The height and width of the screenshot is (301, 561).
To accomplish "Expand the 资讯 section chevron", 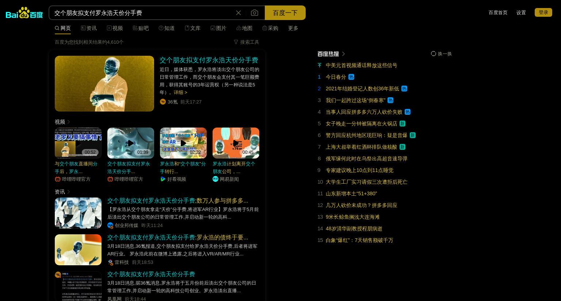I will pyautogui.click(x=69, y=192).
